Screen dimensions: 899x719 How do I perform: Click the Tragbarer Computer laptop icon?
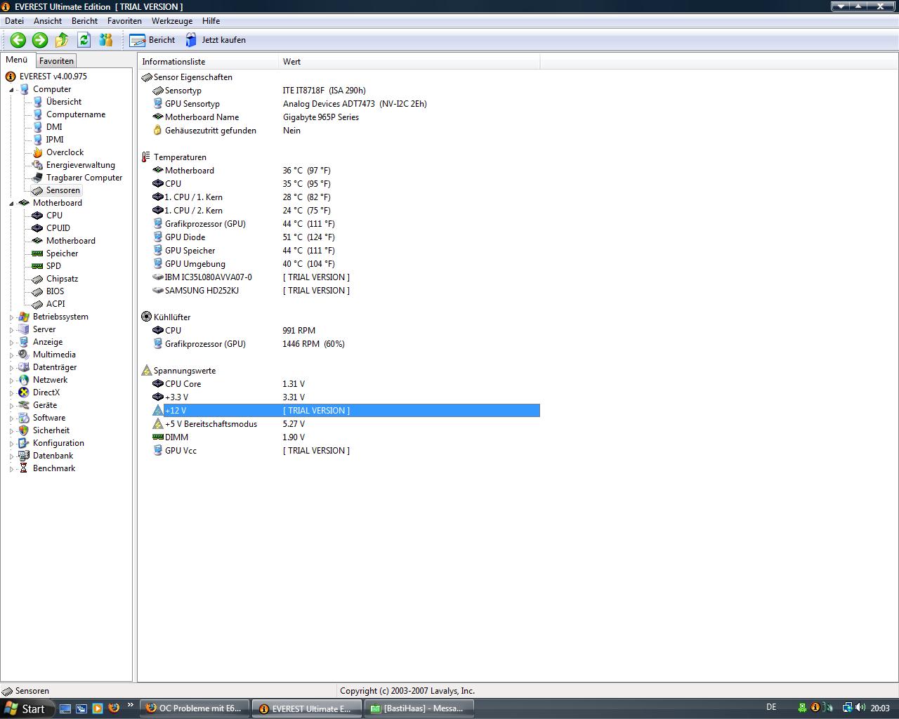point(37,178)
